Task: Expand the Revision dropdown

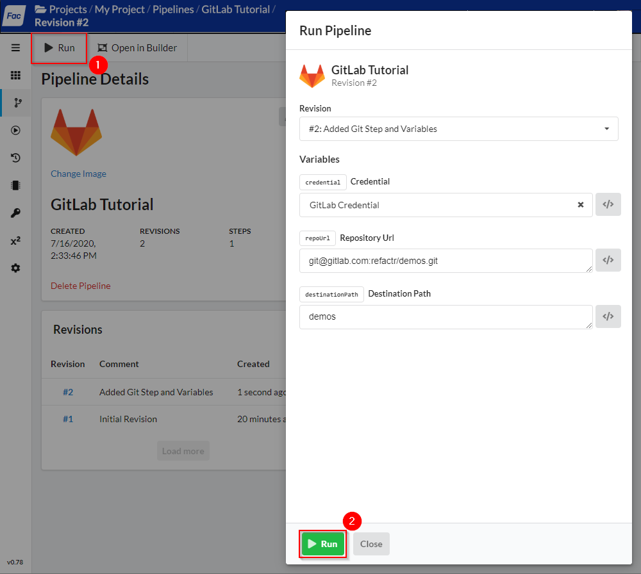Action: (458, 129)
